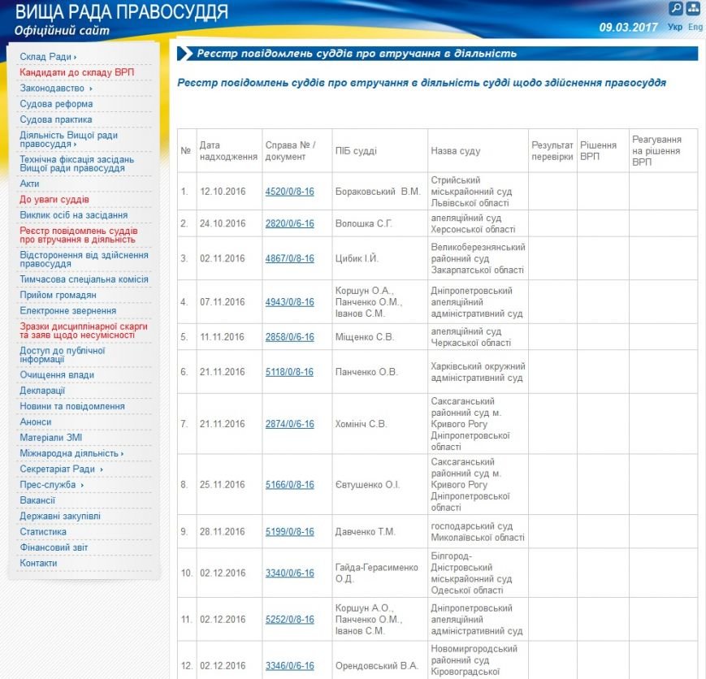Open document 5199/0/8-16

tap(289, 532)
